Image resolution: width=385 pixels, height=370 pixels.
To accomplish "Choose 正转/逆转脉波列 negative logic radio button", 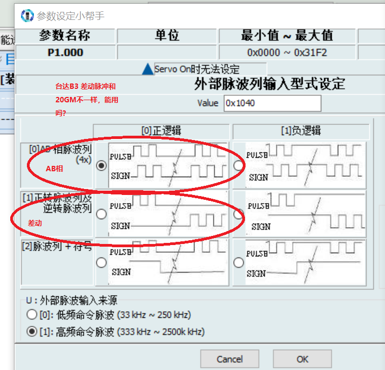I will click(x=239, y=214).
